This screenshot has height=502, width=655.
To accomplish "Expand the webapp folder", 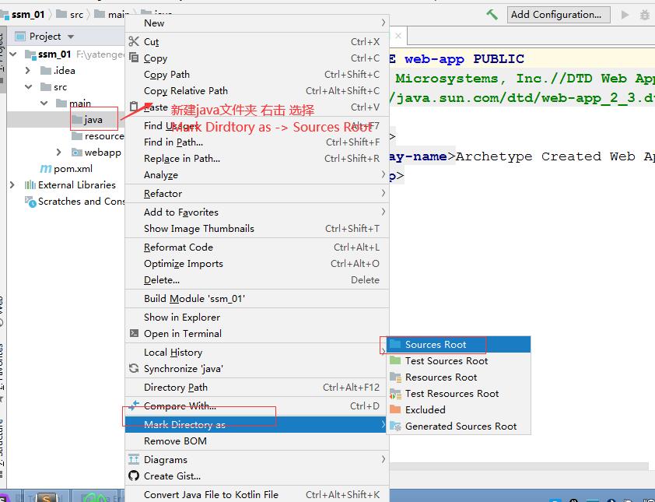I will [59, 153].
